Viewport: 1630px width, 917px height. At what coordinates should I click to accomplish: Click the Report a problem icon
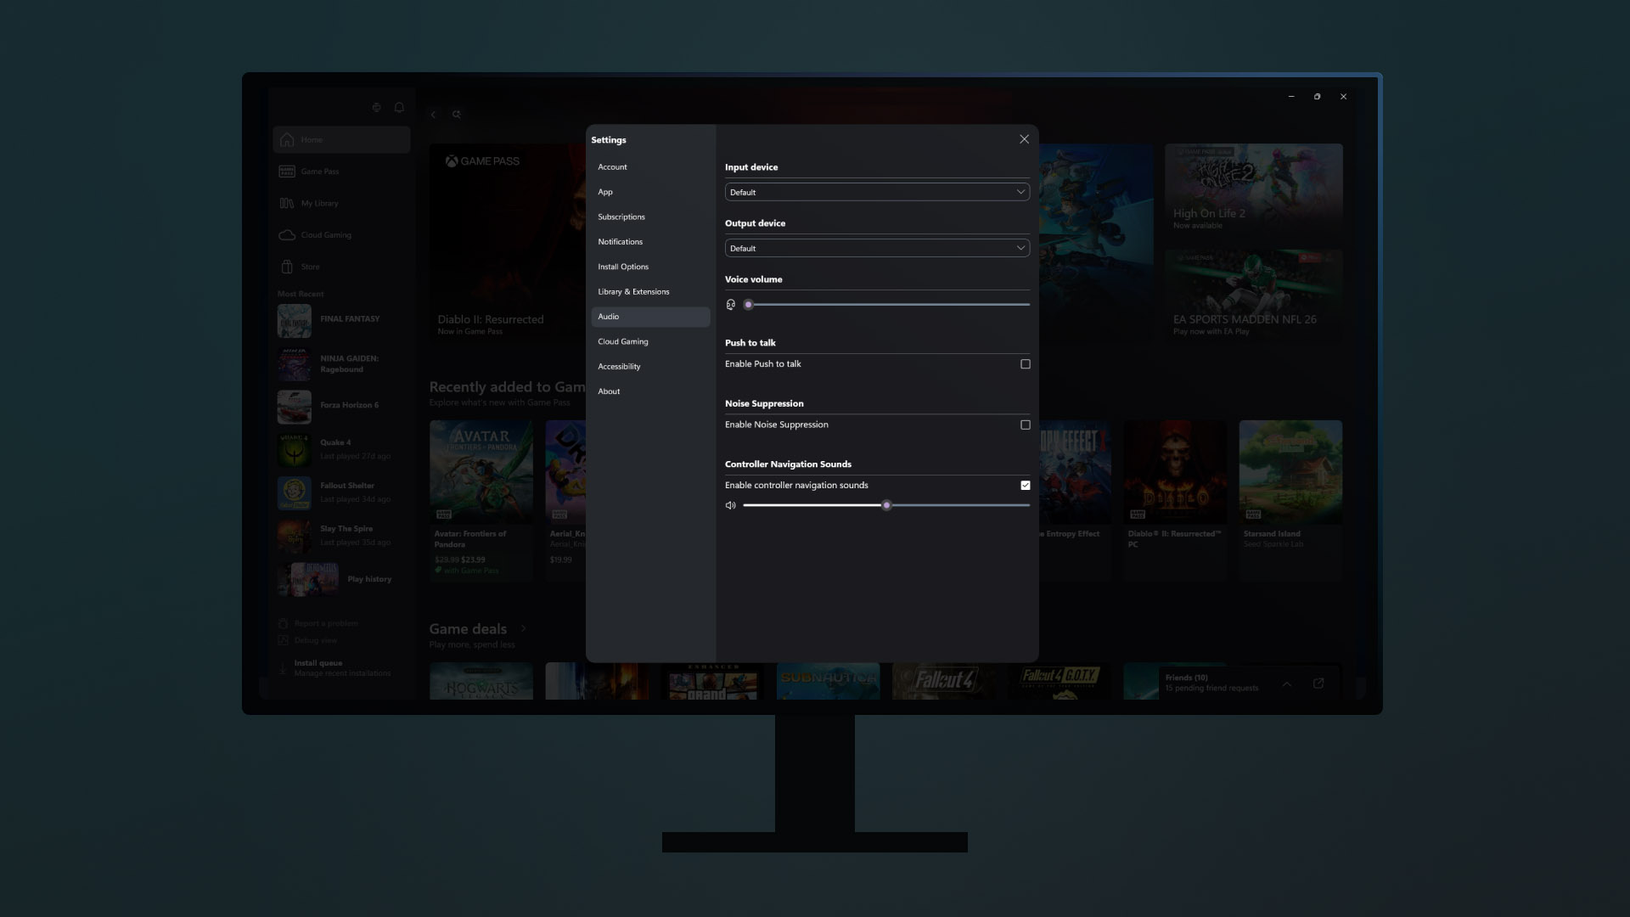(x=283, y=622)
